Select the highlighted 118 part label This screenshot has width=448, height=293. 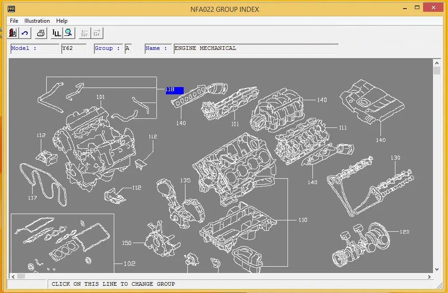pos(174,90)
